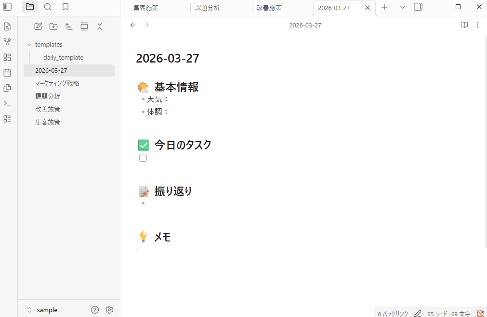This screenshot has width=487, height=317.
Task: Collapse the templates folder in the tree
Action: [30, 44]
